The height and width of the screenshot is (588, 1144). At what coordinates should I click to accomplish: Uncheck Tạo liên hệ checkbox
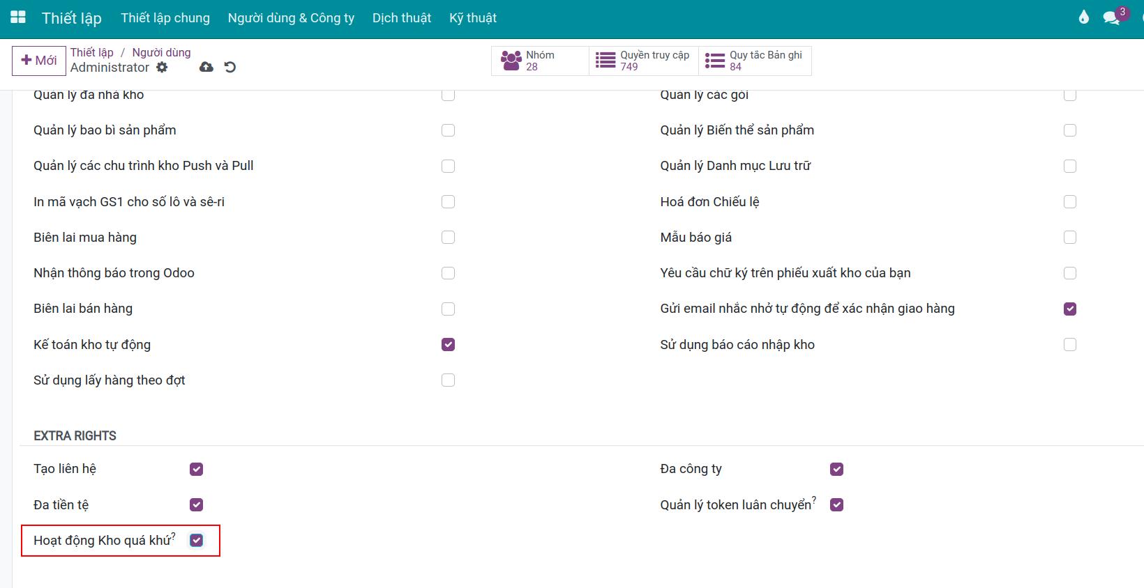[x=196, y=469]
